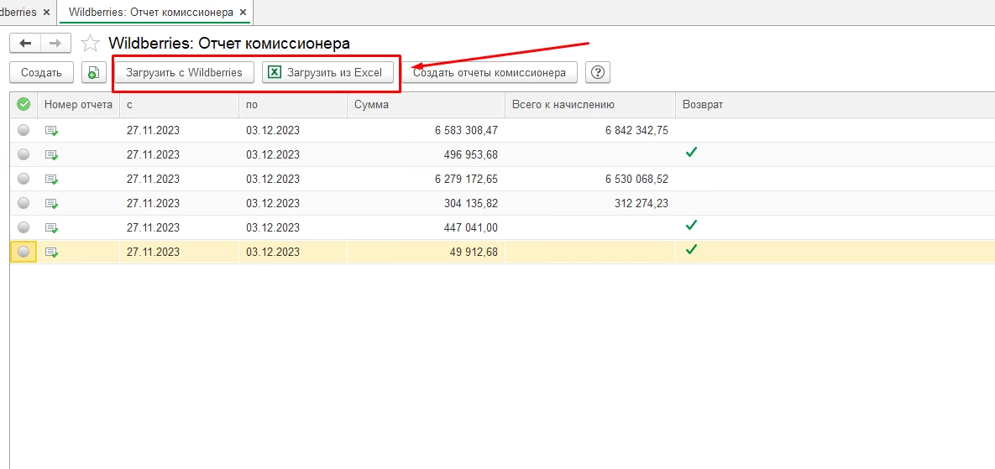Switch to the Wildberries: Отчет комиссионера tab
The image size is (995, 469).
[x=150, y=13]
